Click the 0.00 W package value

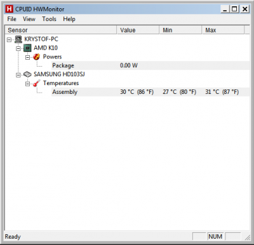coord(129,65)
